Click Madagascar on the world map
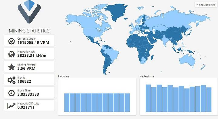 pyautogui.click(x=152, y=57)
